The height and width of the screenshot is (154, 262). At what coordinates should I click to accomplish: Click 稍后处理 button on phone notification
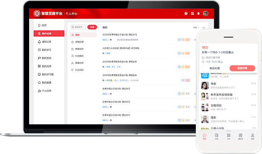215,68
